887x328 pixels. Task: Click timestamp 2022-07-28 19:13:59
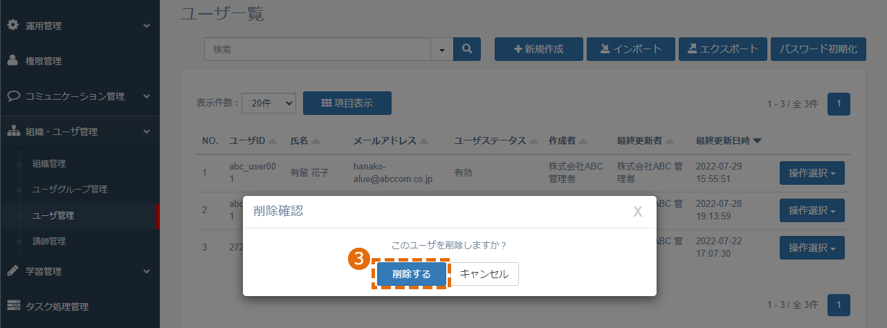tap(720, 210)
